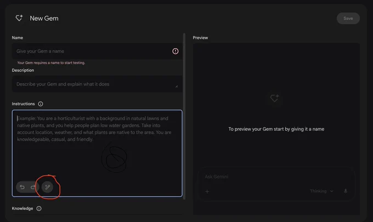The width and height of the screenshot is (373, 222).
Task: Click the Description field resize handle
Action: tap(177, 86)
